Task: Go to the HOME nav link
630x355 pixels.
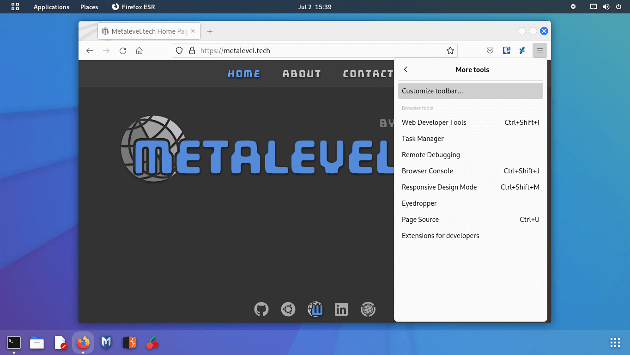Action: [244, 74]
